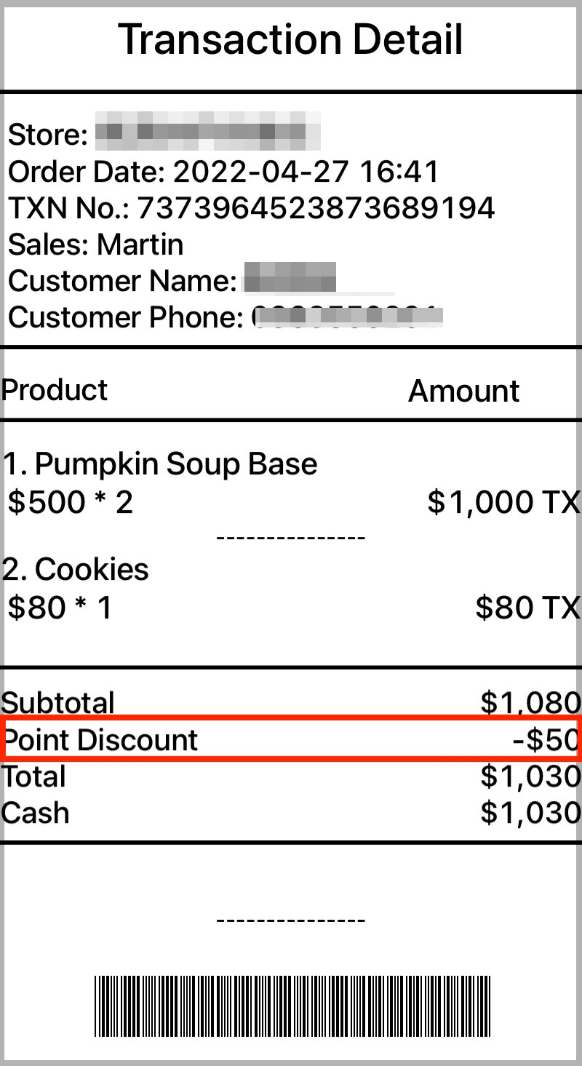Click the blurred Store name field
The height and width of the screenshot is (1066, 582).
[208, 132]
